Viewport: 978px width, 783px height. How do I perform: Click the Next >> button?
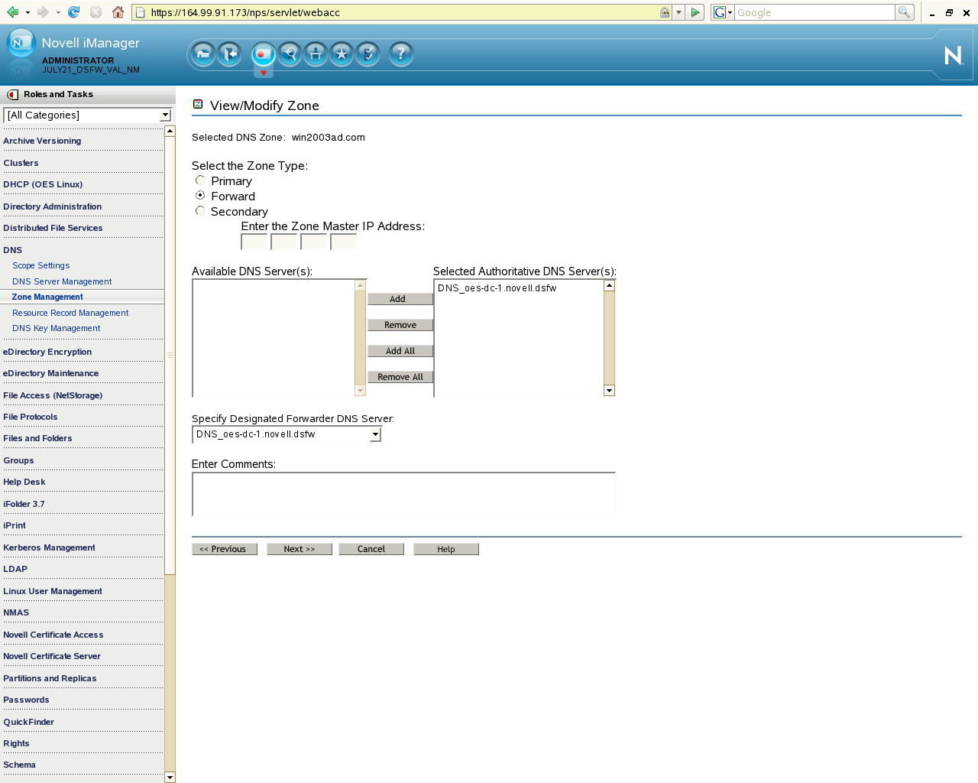[x=300, y=549]
